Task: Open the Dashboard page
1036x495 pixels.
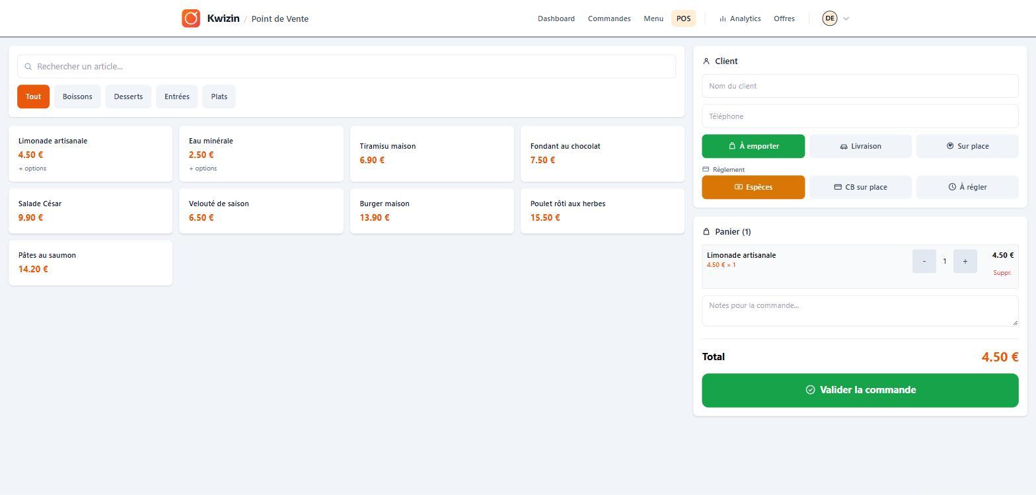Action: pyautogui.click(x=556, y=19)
